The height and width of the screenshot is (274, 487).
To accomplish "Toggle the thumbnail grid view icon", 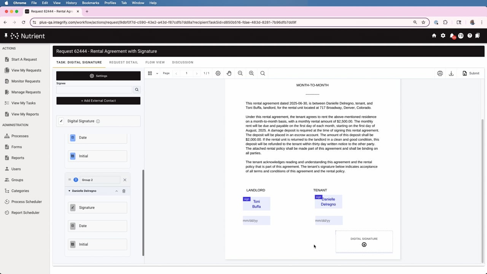I will coord(150,73).
